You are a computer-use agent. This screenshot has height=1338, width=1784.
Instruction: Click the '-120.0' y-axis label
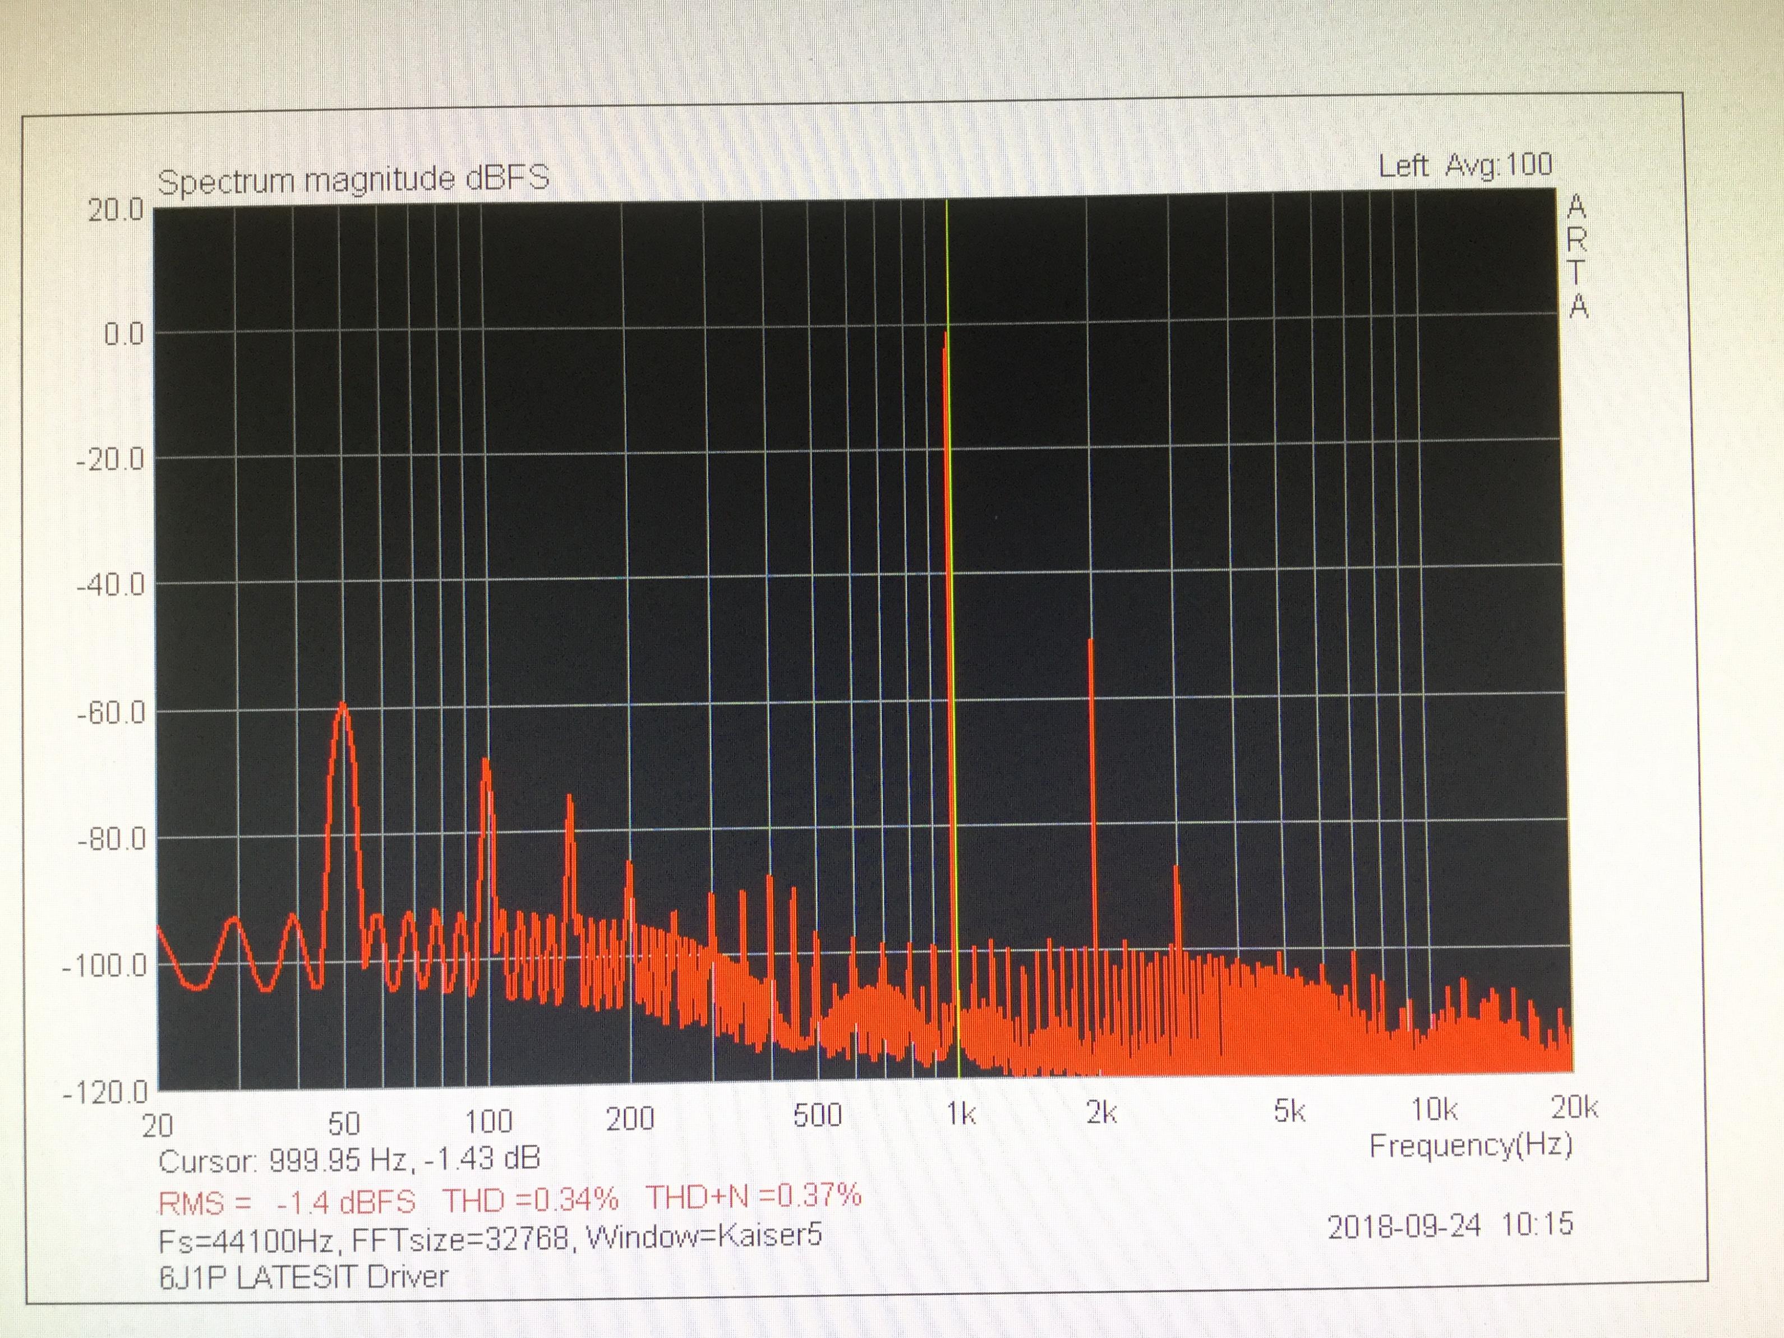(105, 1094)
